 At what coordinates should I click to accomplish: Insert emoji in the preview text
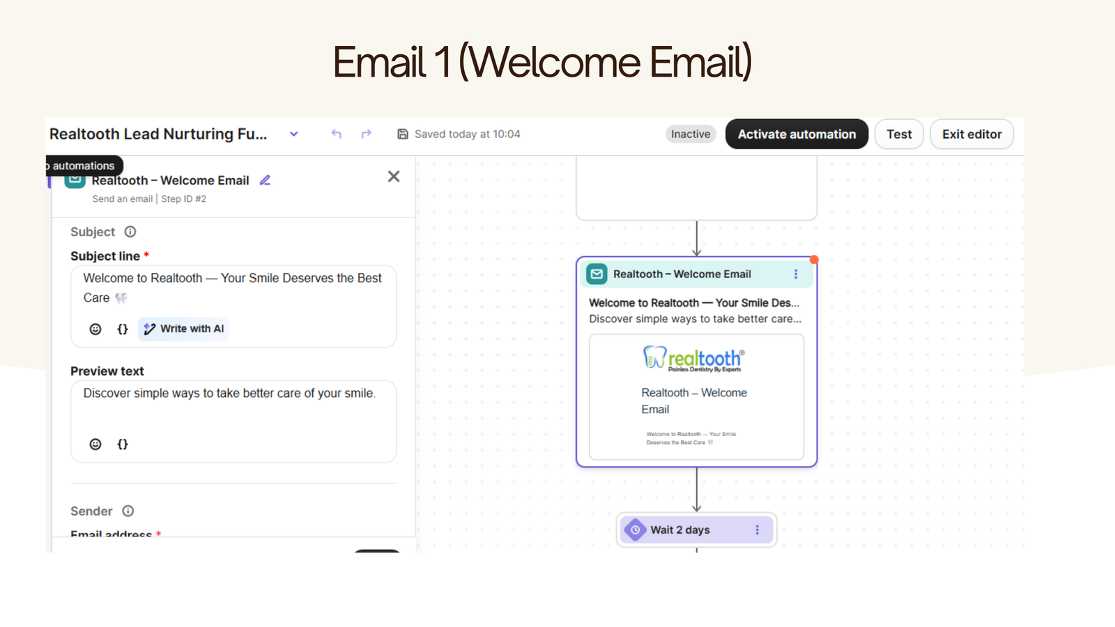[95, 444]
